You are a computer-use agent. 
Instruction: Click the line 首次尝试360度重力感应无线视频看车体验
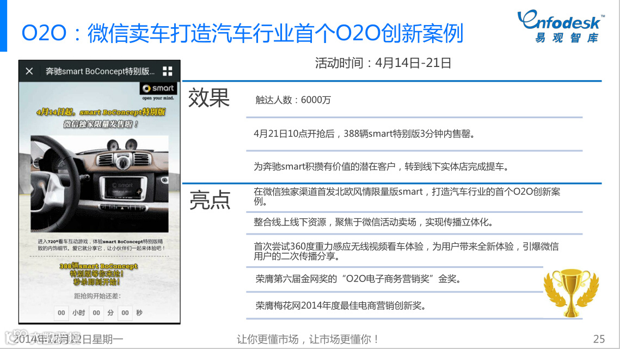pos(406,251)
